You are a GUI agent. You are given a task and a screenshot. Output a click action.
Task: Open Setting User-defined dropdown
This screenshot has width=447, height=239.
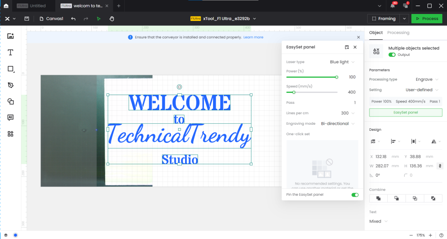(422, 90)
